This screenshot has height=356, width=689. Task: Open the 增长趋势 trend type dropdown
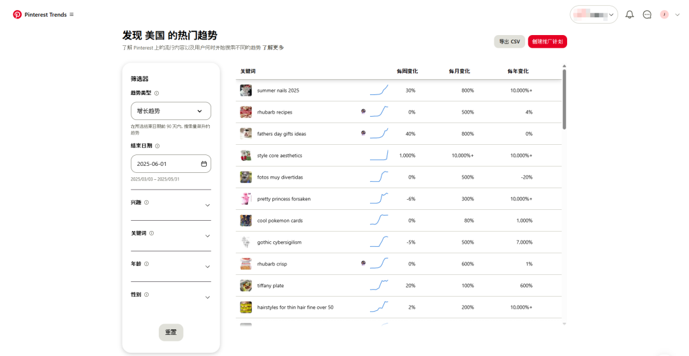(170, 111)
